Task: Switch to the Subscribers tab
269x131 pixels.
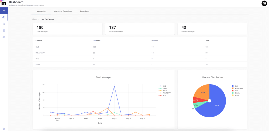Action: point(84,11)
